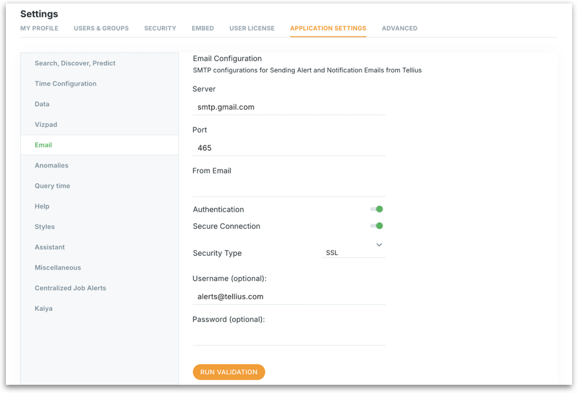
Task: Click the Server input field
Action: click(288, 107)
